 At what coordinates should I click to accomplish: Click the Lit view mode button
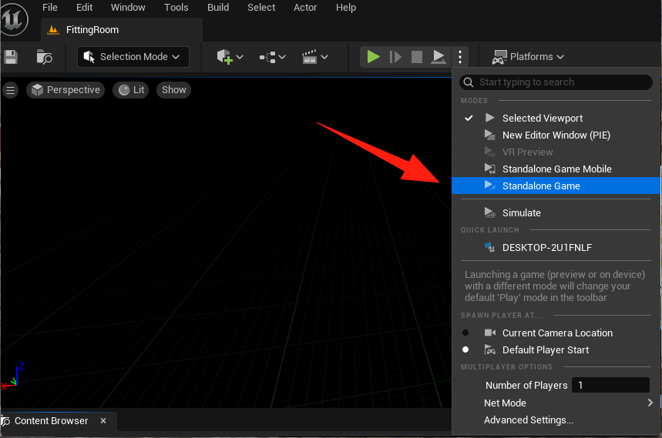[x=131, y=90]
